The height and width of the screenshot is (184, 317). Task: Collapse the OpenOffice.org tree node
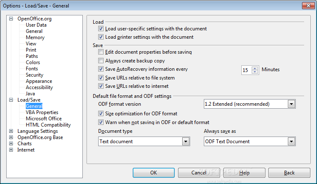[x=11, y=19]
